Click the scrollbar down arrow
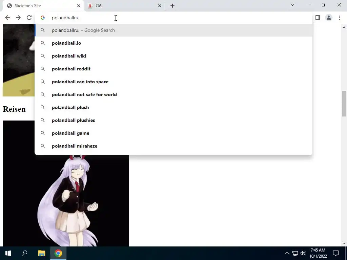 click(x=344, y=243)
